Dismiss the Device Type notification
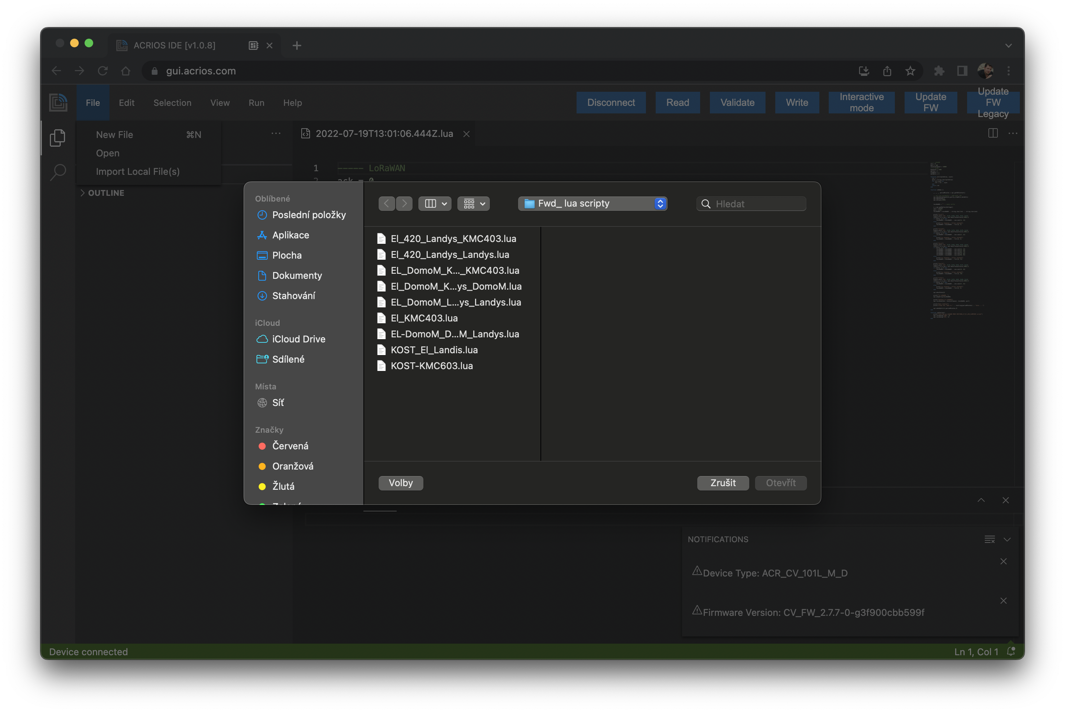Screen dimensions: 1065x713 coord(1004,562)
